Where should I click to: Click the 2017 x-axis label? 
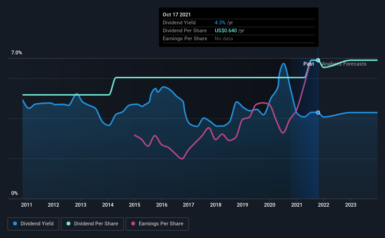(x=189, y=205)
